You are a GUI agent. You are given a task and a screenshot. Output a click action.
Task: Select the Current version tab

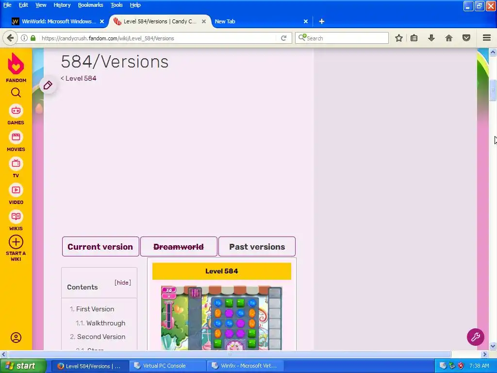(x=100, y=246)
